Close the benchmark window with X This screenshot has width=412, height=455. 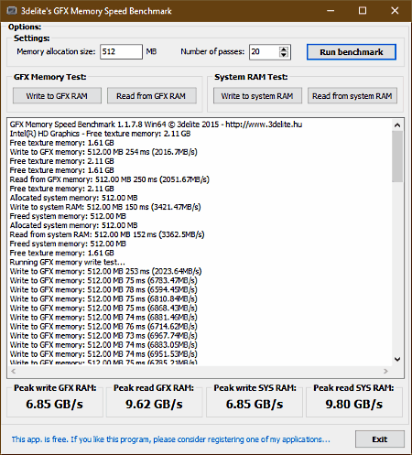[395, 11]
